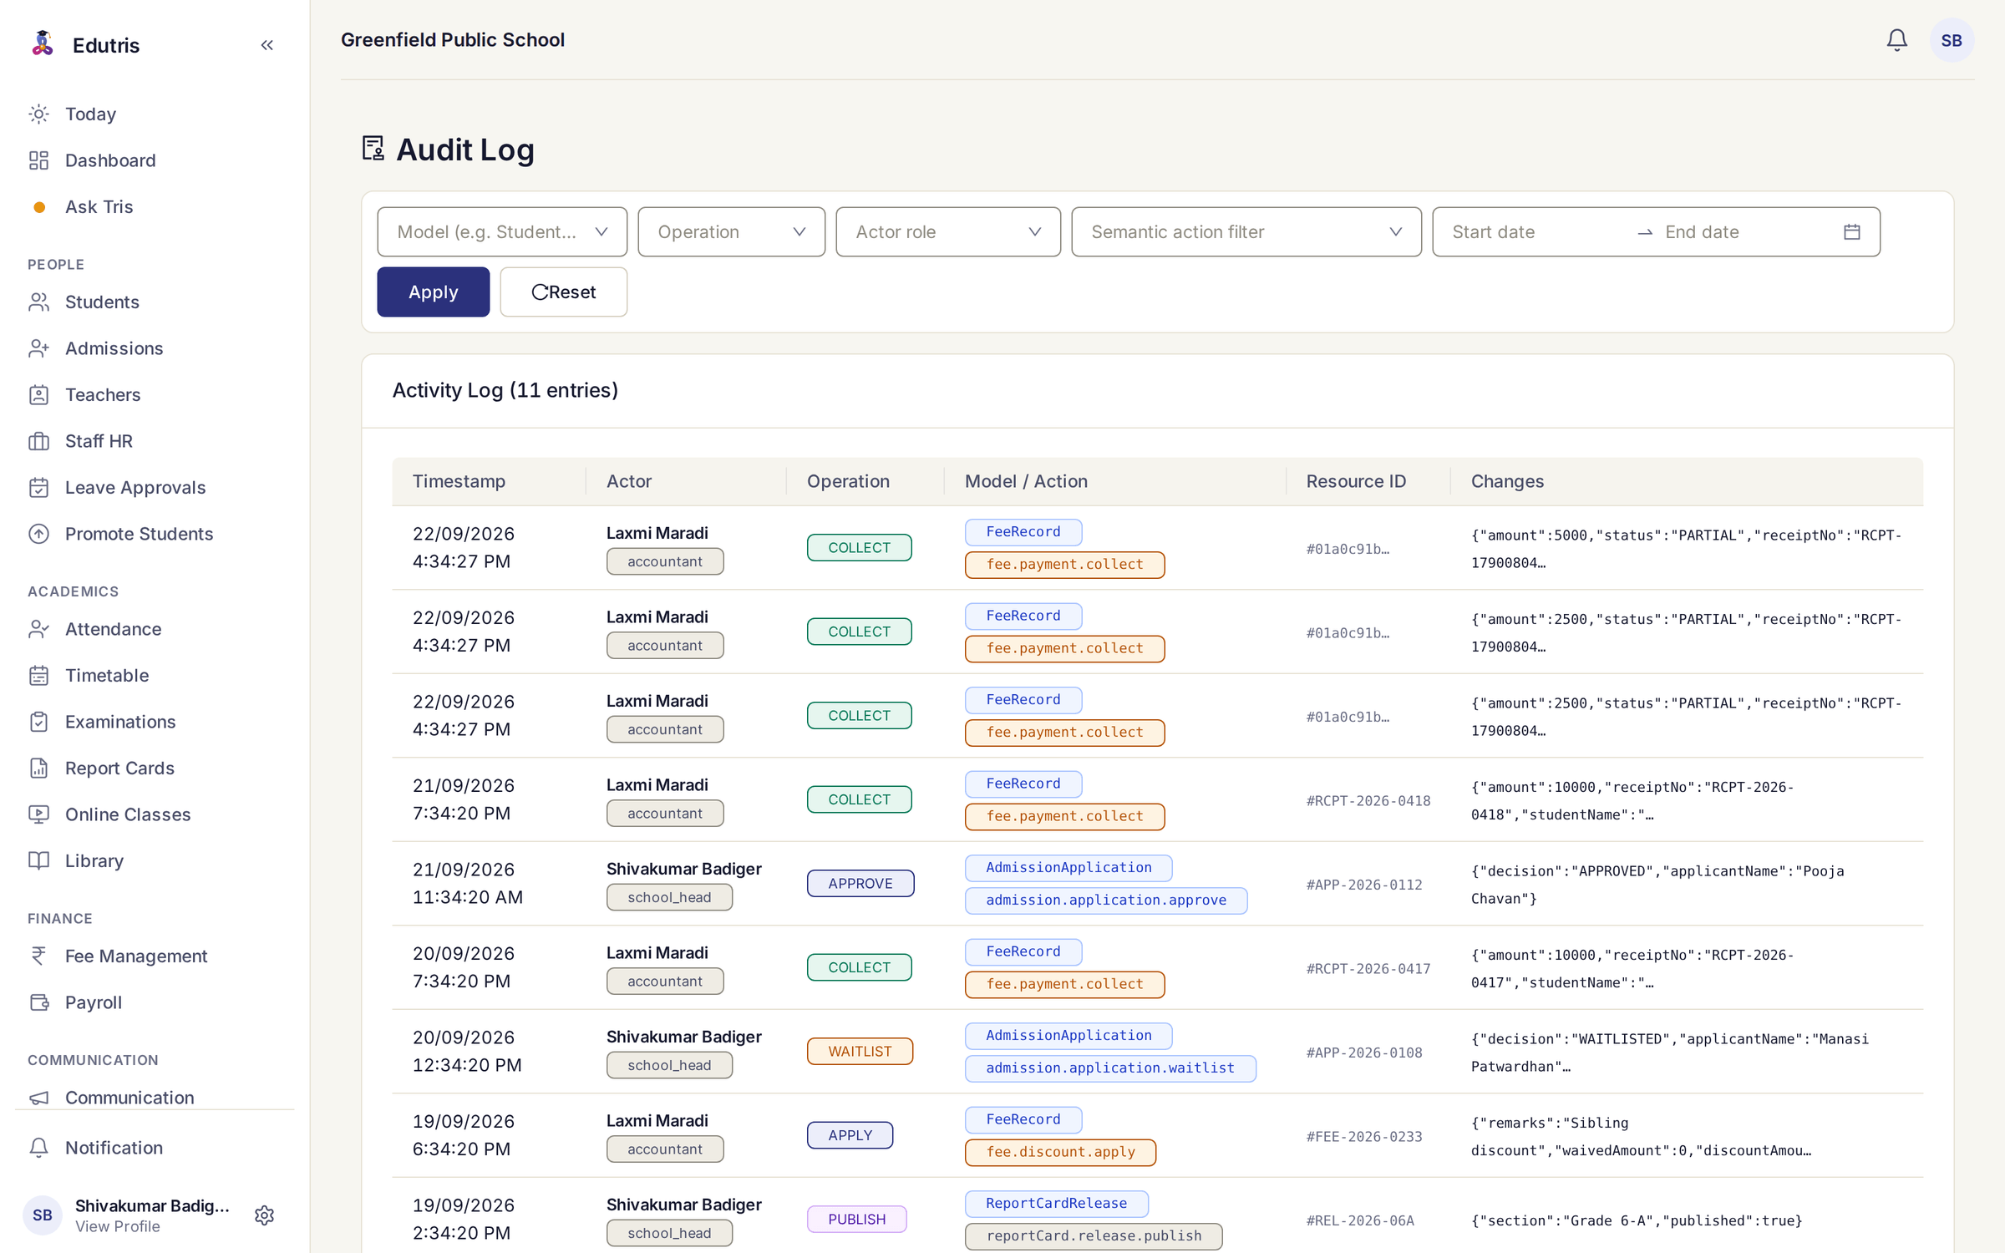Click the Today sun icon

[39, 114]
